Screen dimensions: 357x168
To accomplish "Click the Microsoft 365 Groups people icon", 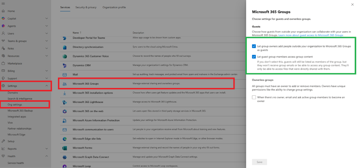I will coord(64,84).
